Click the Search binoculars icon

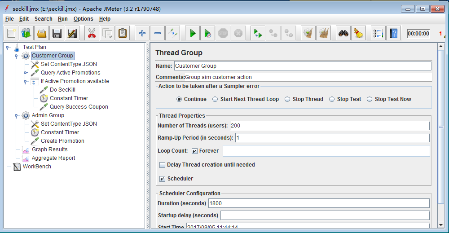[x=343, y=33]
